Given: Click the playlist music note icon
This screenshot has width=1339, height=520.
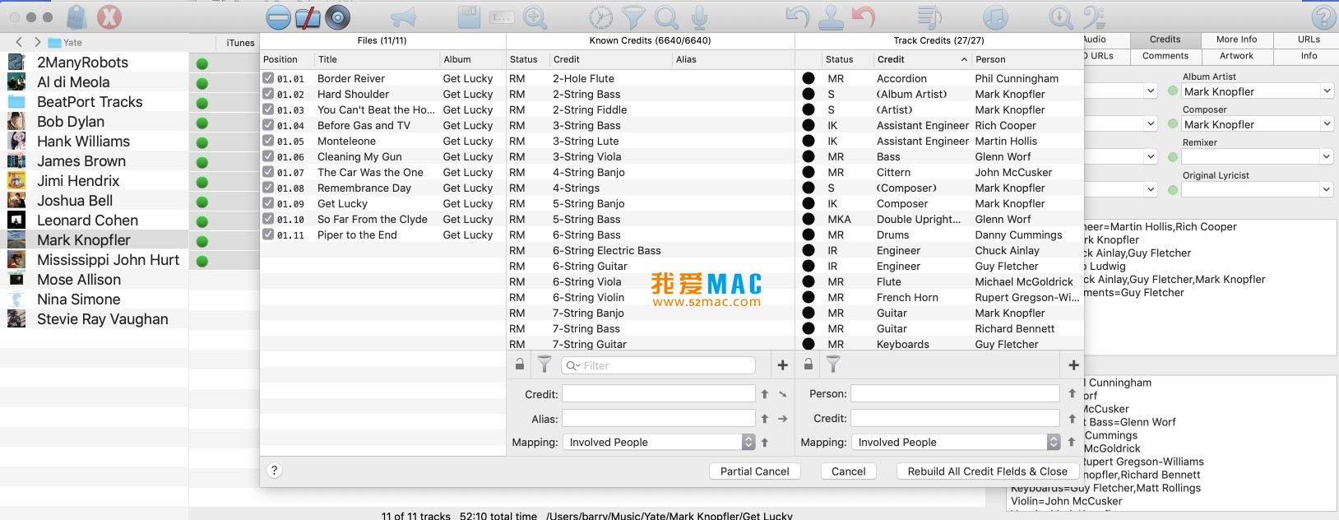Looking at the screenshot, I should [x=929, y=17].
